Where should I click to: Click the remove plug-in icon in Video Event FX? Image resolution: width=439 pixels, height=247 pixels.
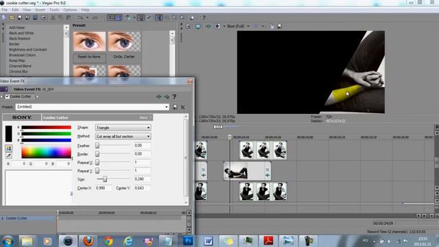[167, 97]
